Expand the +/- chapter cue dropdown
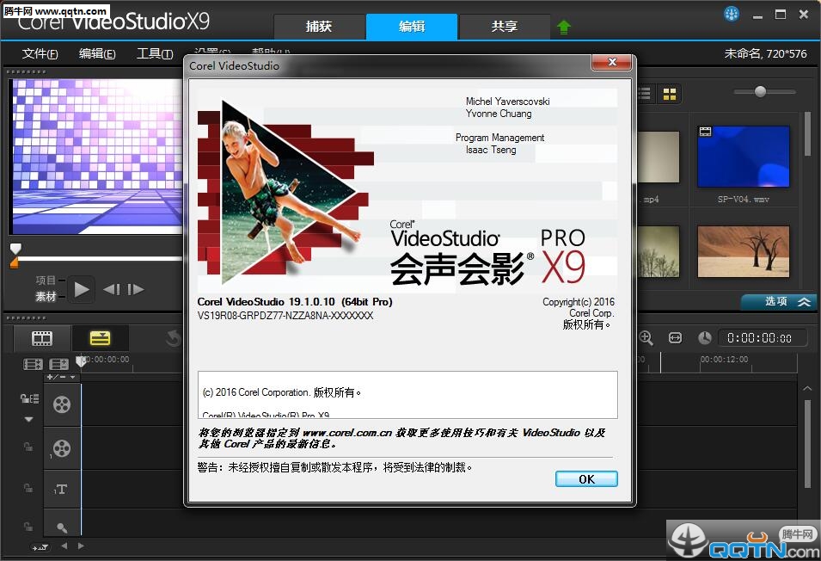This screenshot has height=561, width=821. (61, 377)
